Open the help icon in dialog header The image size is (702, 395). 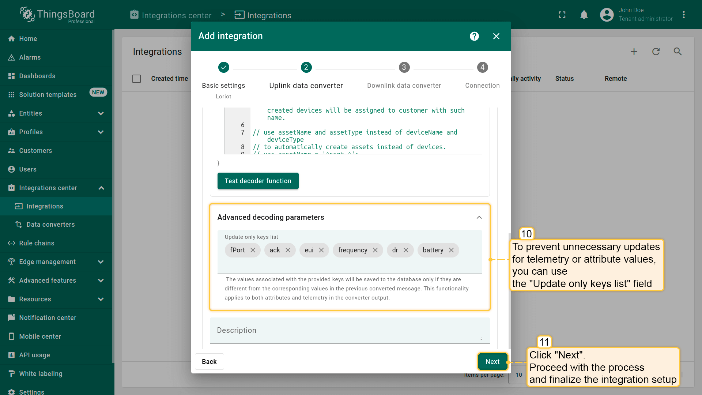tap(474, 36)
